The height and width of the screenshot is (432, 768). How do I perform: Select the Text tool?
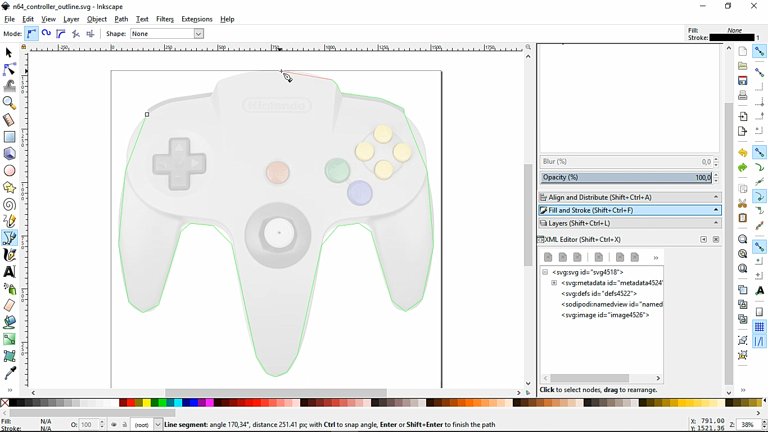[9, 272]
